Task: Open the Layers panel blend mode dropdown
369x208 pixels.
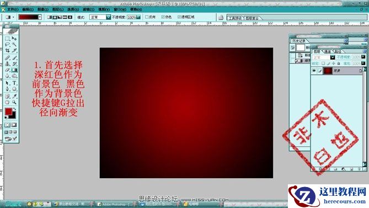Action: pyautogui.click(x=332, y=57)
